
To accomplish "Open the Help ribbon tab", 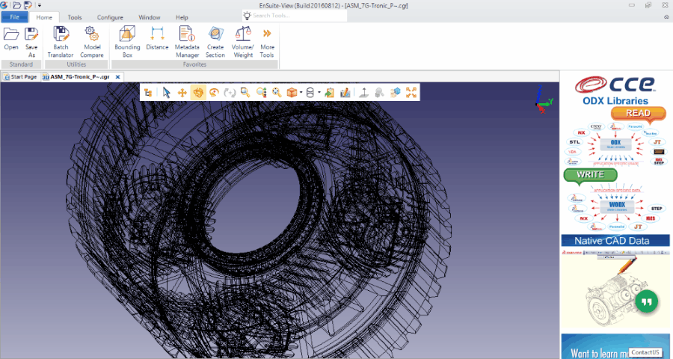I will tap(182, 18).
